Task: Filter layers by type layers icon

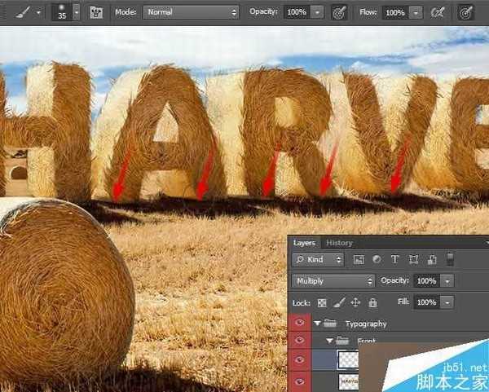Action: coord(394,260)
